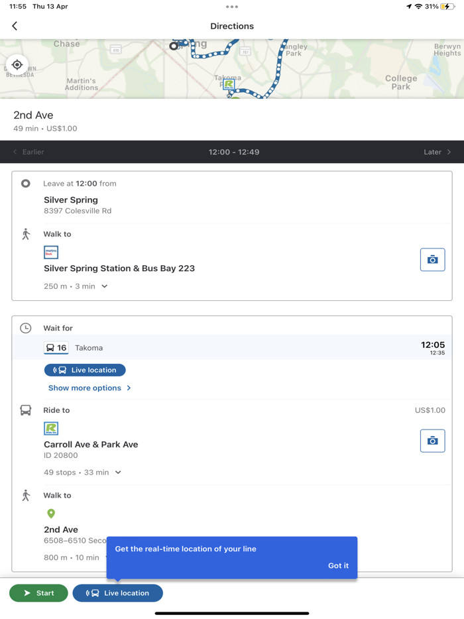Image resolution: width=464 pixels, height=619 pixels.
Task: Tap the green R stop marker on the map
Action: coord(227,85)
